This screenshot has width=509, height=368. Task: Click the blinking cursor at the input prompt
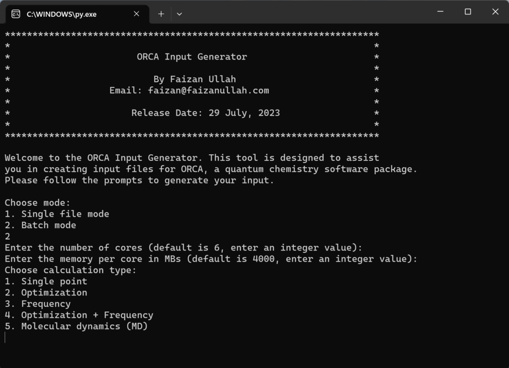(x=5, y=337)
